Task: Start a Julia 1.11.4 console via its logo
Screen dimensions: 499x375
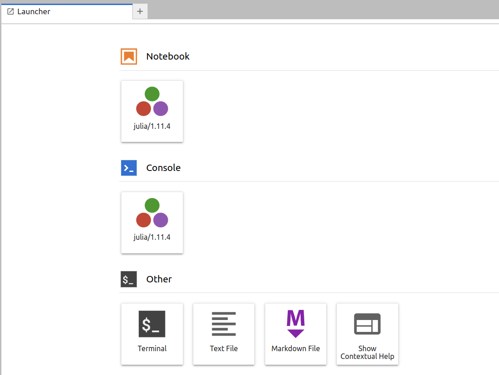Action: pyautogui.click(x=152, y=213)
